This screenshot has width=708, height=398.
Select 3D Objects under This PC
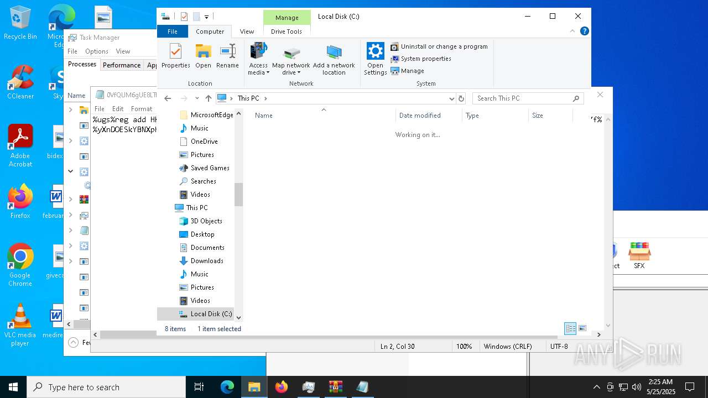(201, 221)
